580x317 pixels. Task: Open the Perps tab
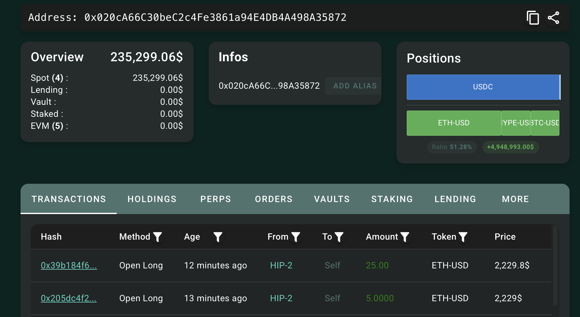pos(216,199)
